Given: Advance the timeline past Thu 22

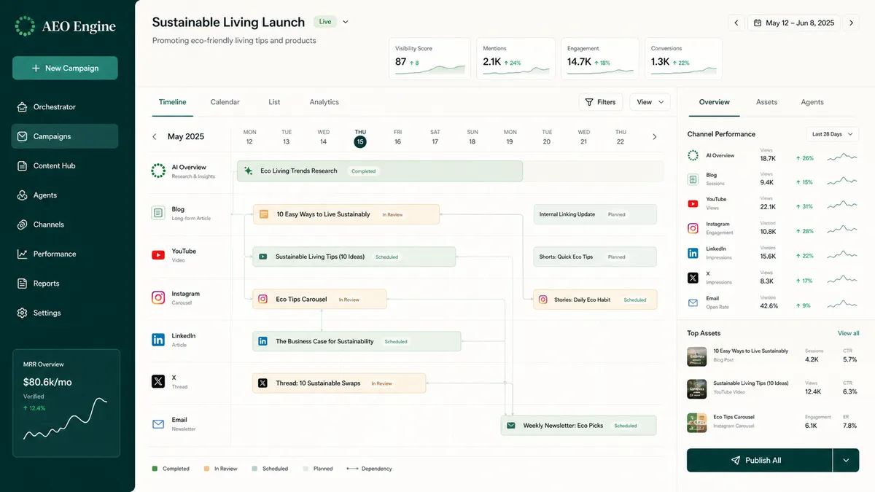Looking at the screenshot, I should [x=654, y=137].
